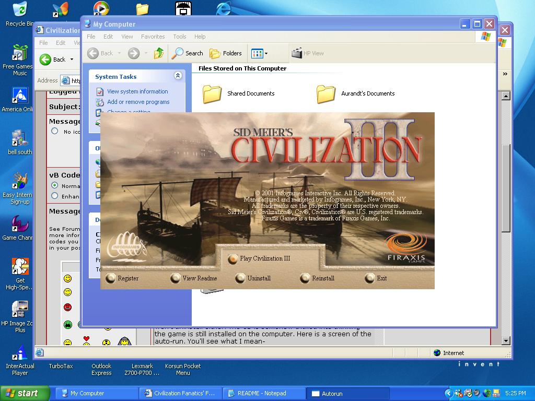Open the File menu in My Computer
Image resolution: width=535 pixels, height=401 pixels.
pos(91,37)
